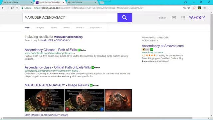
Task: Click the zoom magnifier icon in address bar
Action: pos(184,8)
